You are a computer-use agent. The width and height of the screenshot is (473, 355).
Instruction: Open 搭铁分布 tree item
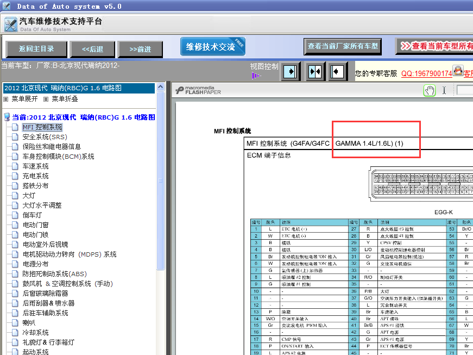click(36, 185)
